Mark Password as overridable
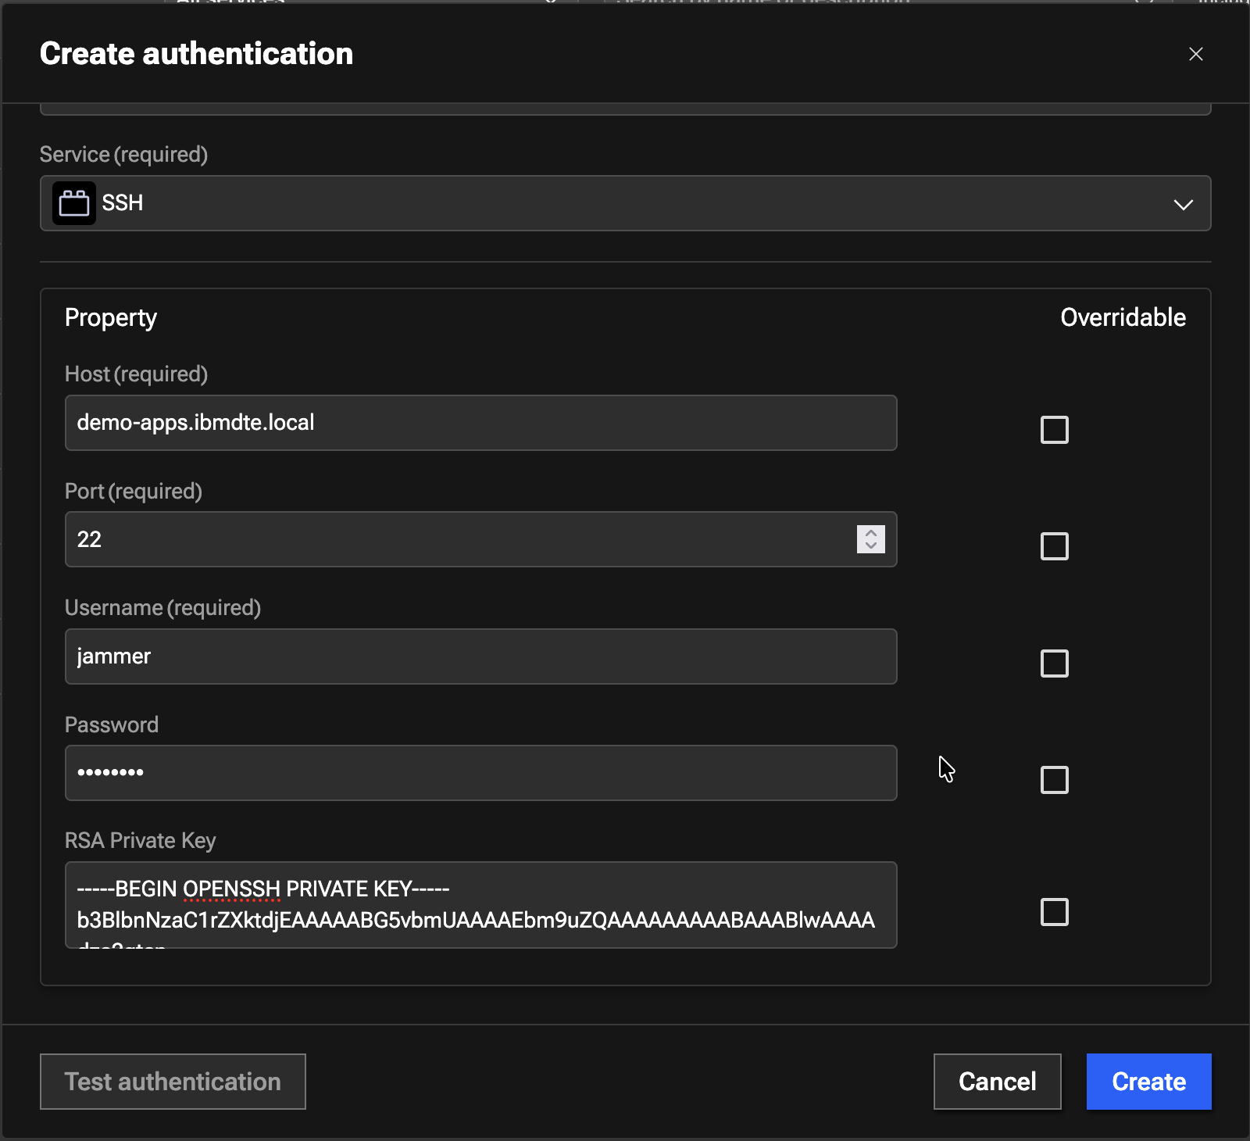The height and width of the screenshot is (1141, 1250). click(1054, 780)
